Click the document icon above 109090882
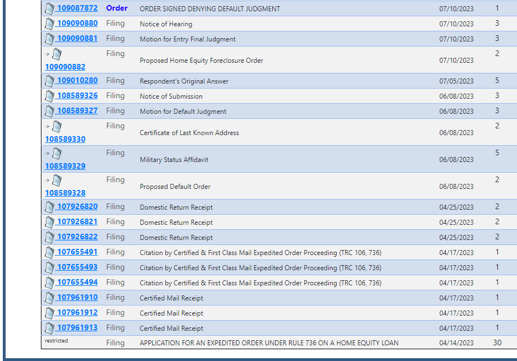Viewport: 517px width, 361px height. 57,54
